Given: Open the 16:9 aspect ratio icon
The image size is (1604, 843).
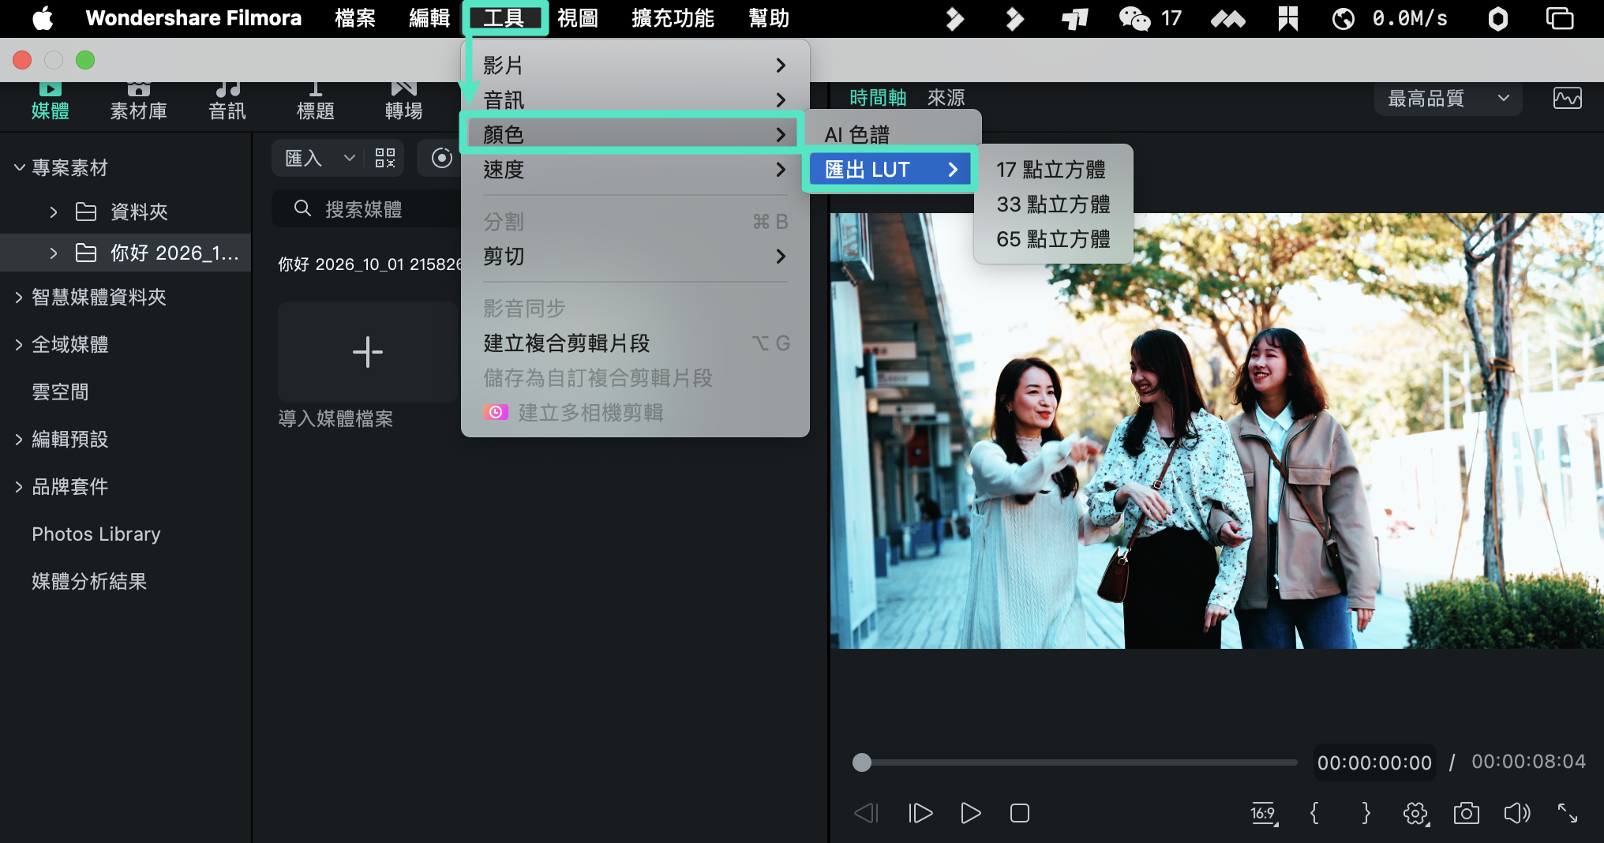Looking at the screenshot, I should (x=1264, y=813).
